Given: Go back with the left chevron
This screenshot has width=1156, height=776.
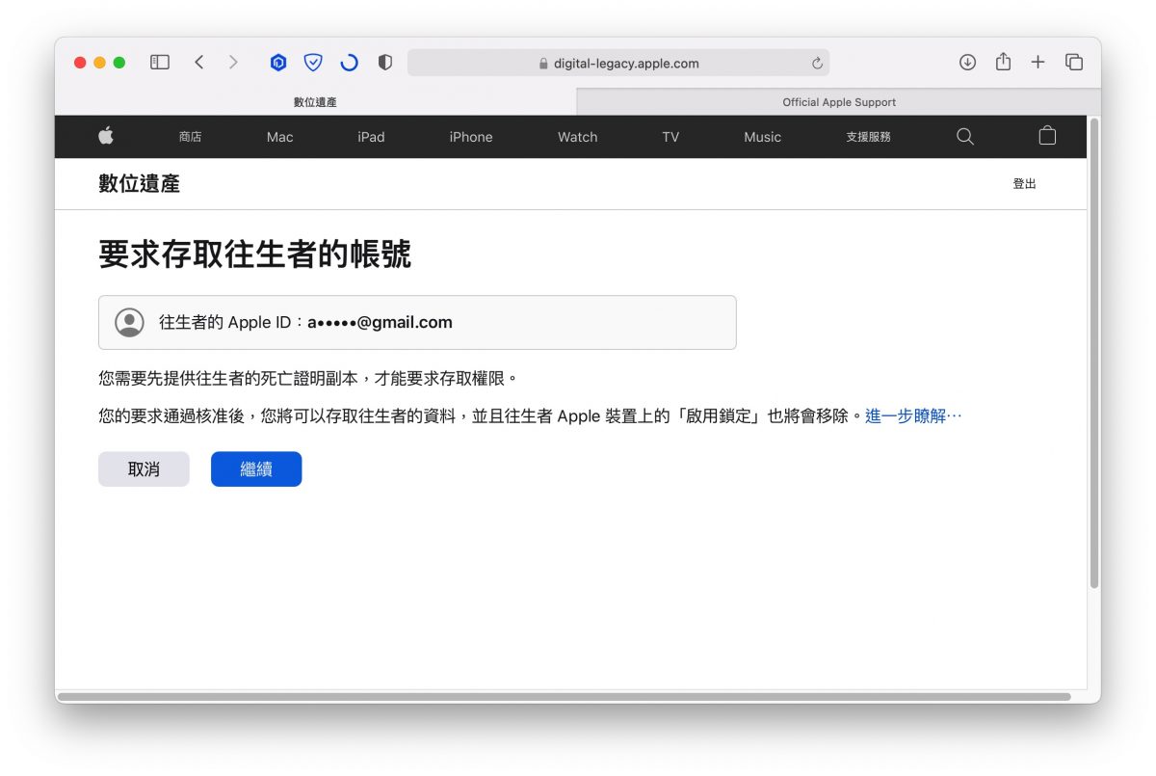Looking at the screenshot, I should (198, 63).
